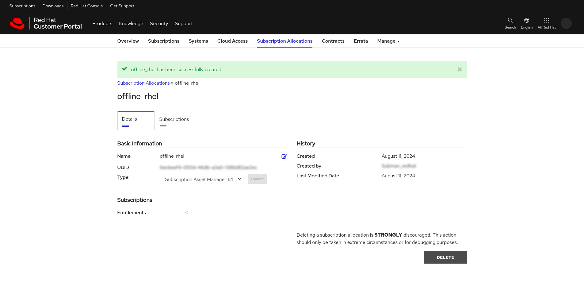Switch to the Subscriptions tab under offline_rhel

(174, 119)
